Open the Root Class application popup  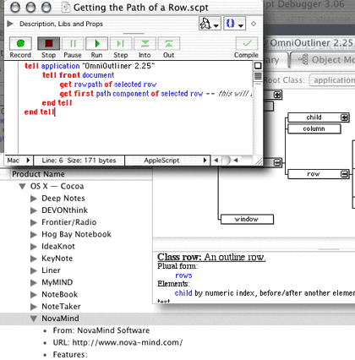tap(332, 80)
